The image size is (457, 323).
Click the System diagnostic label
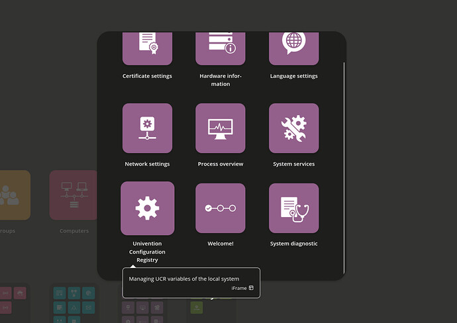294,244
